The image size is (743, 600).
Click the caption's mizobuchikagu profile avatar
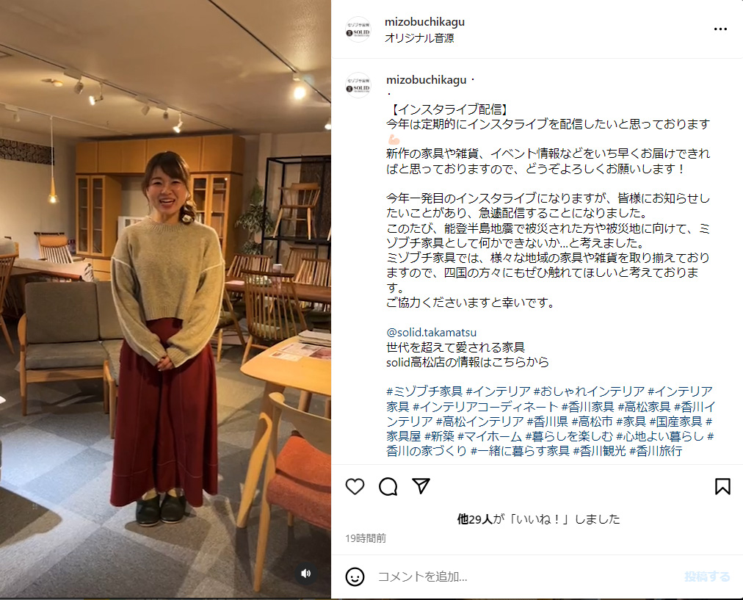pyautogui.click(x=358, y=85)
